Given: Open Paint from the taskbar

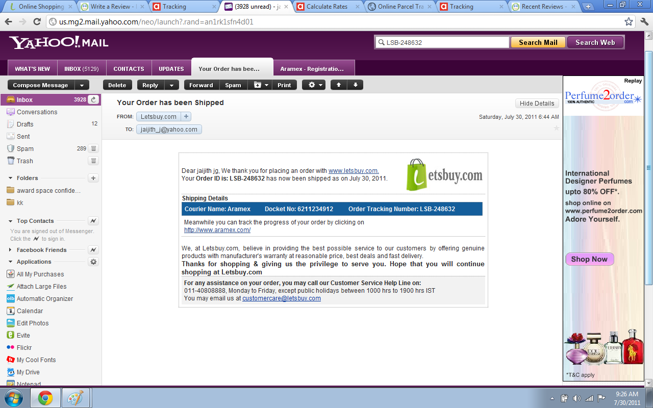Looking at the screenshot, I should (76, 397).
